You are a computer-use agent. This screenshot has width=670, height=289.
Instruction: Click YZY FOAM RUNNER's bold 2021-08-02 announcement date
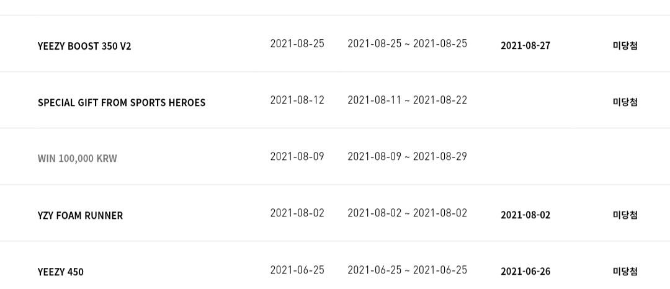(525, 215)
